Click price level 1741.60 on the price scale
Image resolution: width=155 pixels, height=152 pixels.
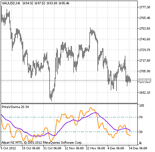[x=145, y=39]
